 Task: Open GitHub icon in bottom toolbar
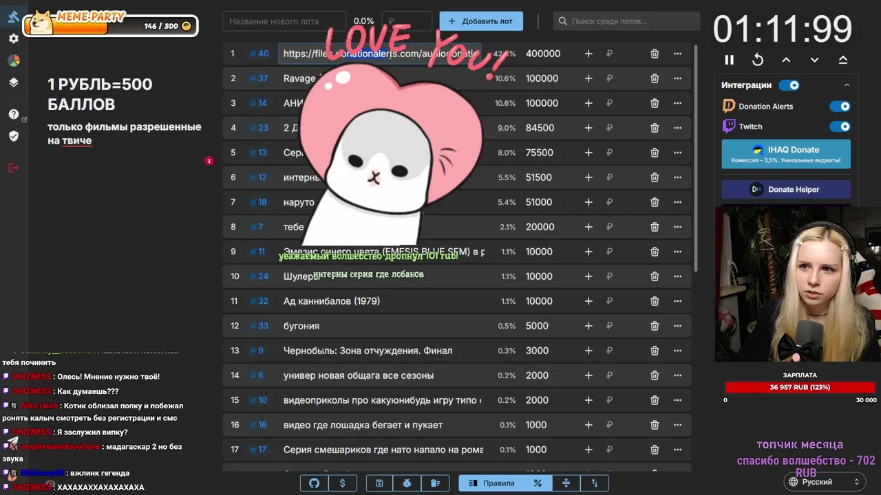(x=315, y=483)
